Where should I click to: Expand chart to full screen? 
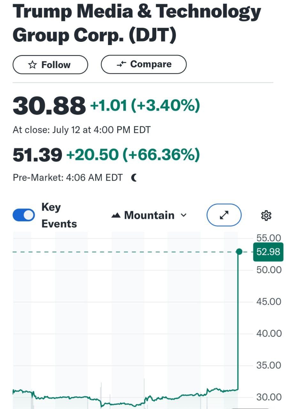(x=224, y=216)
